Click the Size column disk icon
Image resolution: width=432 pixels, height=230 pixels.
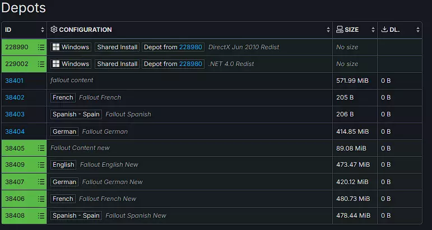click(x=340, y=30)
